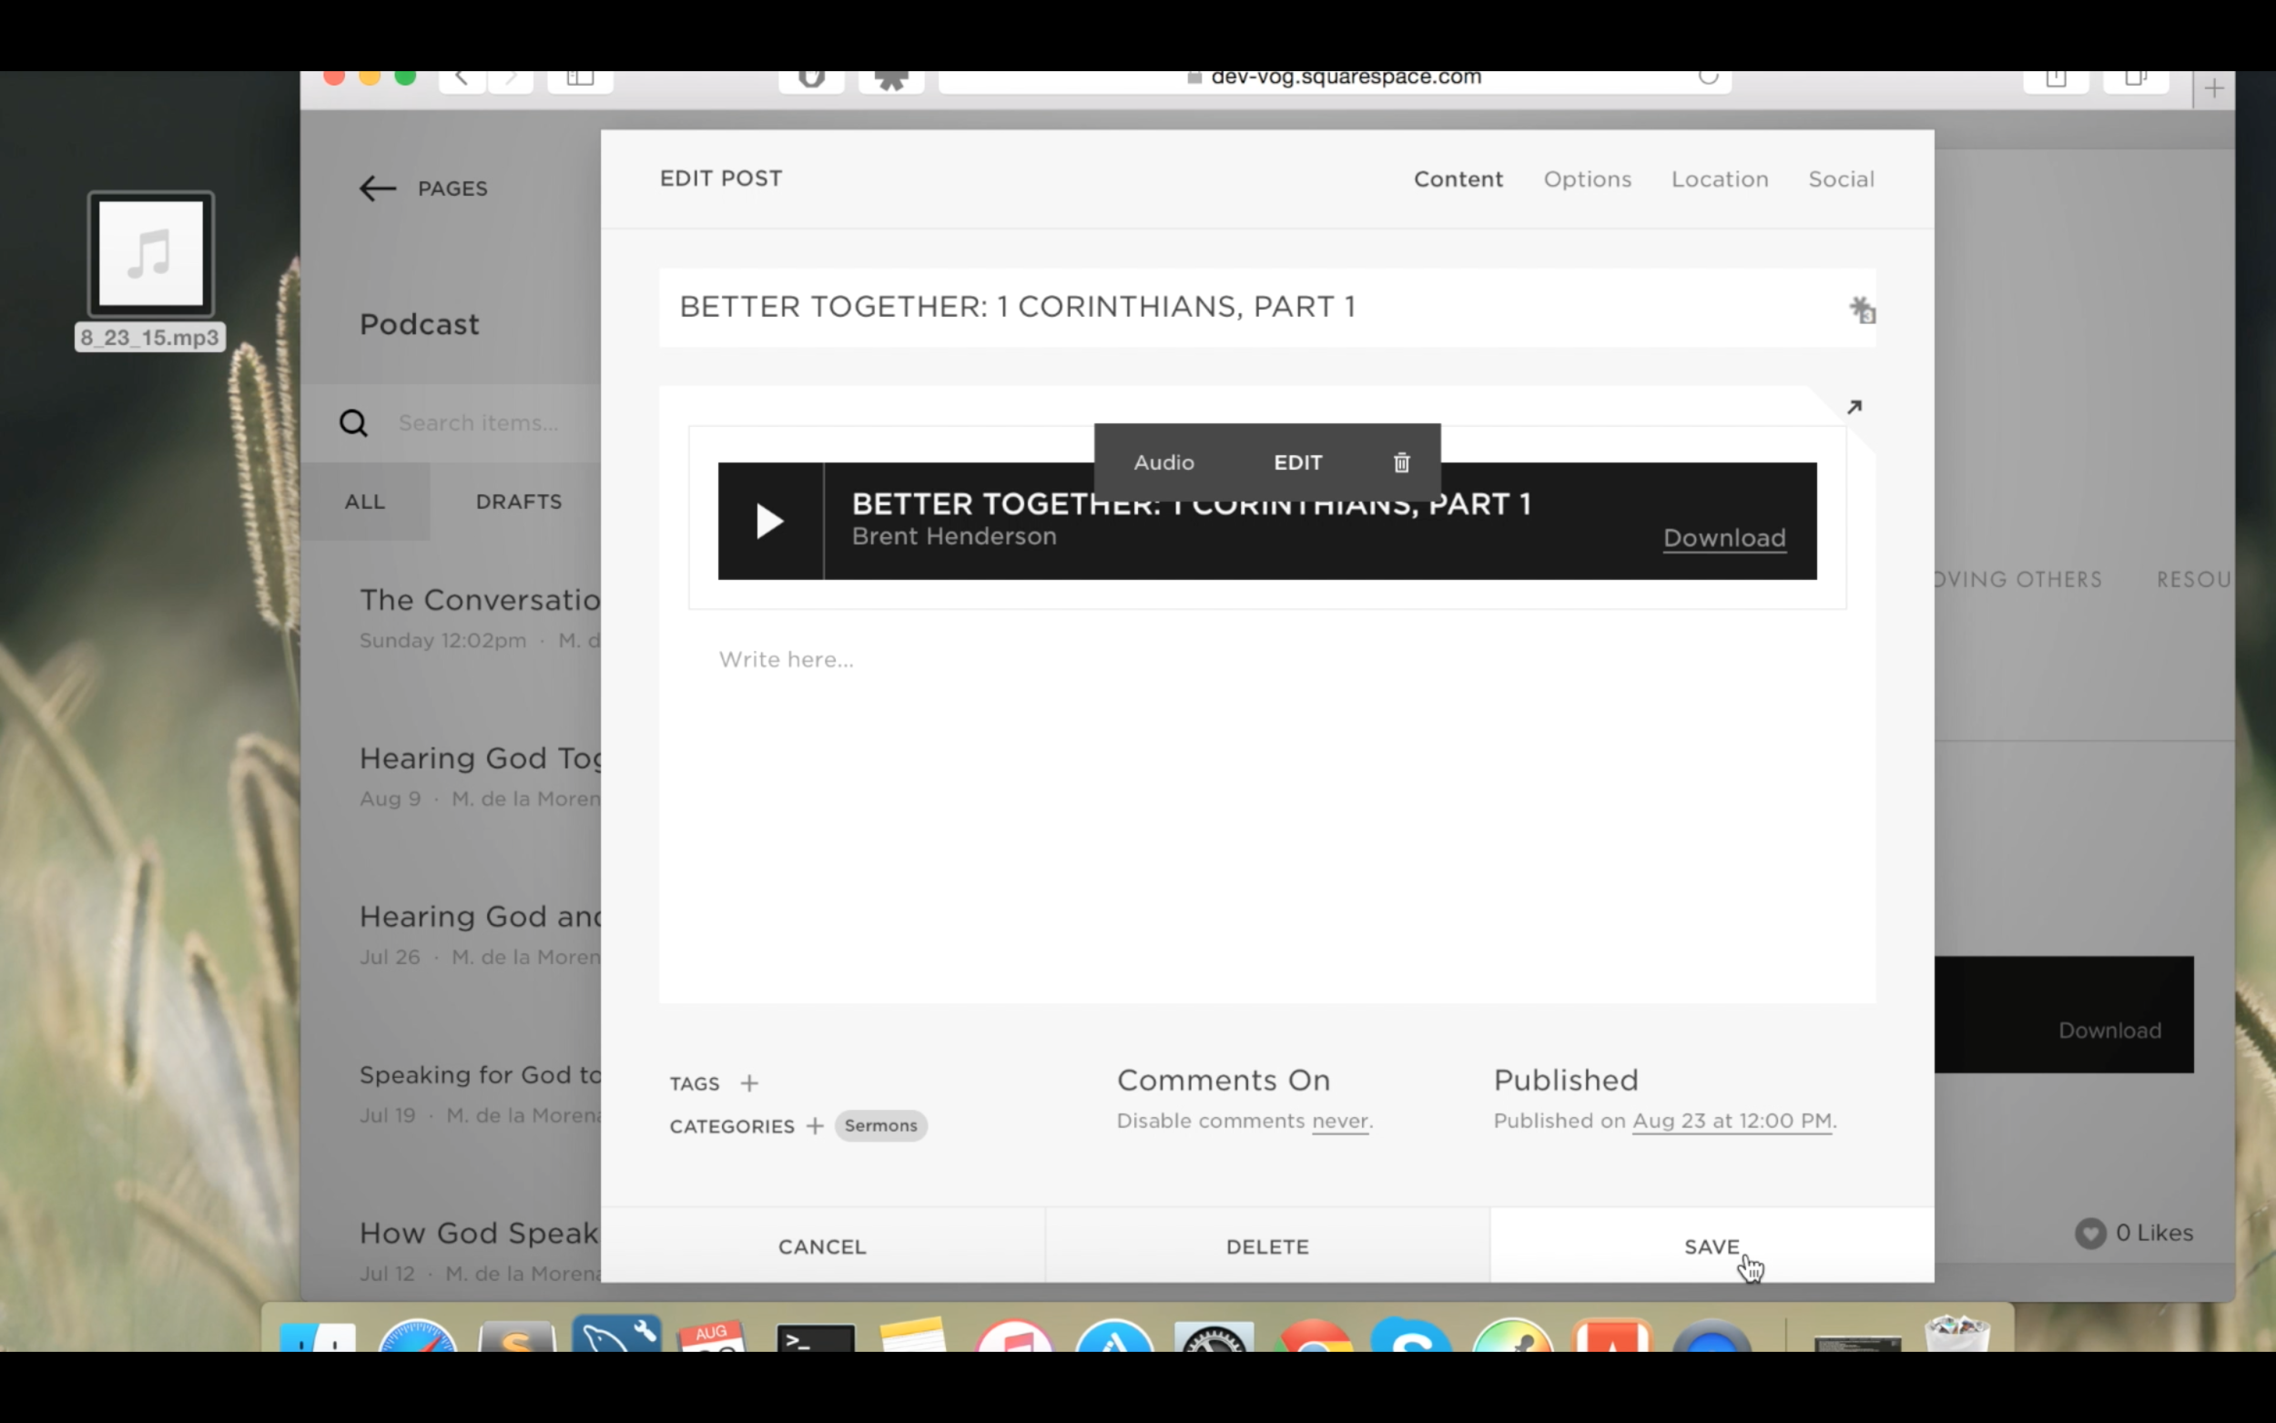Change the Published status
Screen dimensions: 2276x1423
(1566, 1080)
